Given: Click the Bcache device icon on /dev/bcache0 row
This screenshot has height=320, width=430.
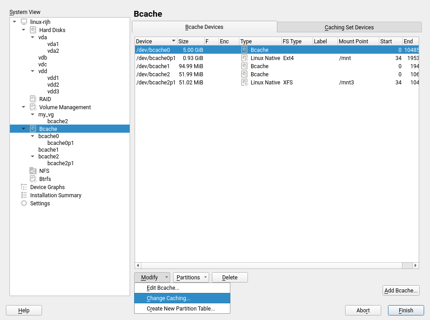Looking at the screenshot, I should [244, 50].
